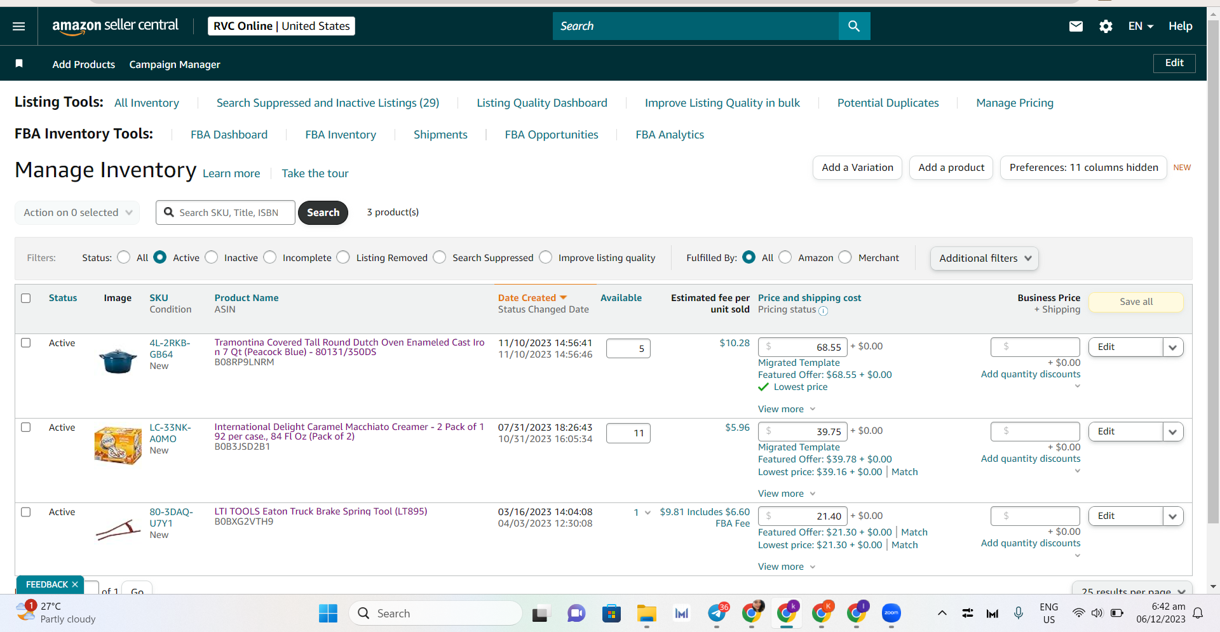Click the volume speaker icon in system tray
The height and width of the screenshot is (632, 1220).
click(x=1097, y=613)
